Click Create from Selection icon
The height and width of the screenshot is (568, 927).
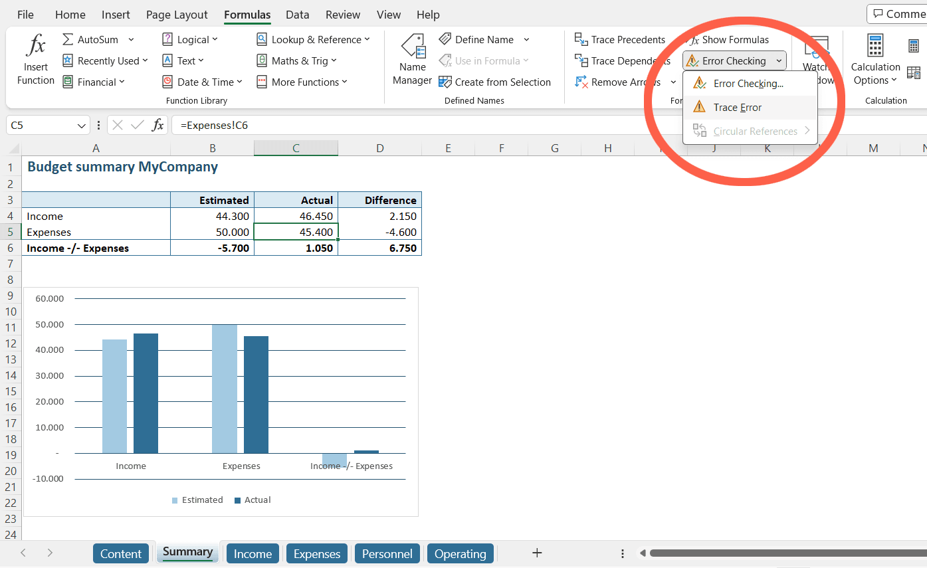click(445, 82)
